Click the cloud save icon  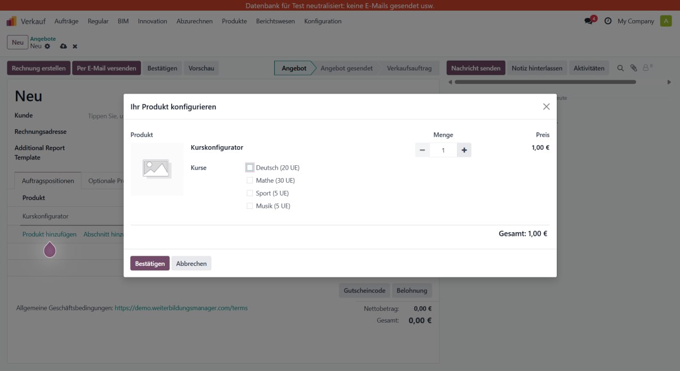click(63, 46)
